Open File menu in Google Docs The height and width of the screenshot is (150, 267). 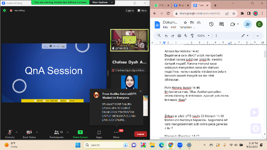click(165, 27)
